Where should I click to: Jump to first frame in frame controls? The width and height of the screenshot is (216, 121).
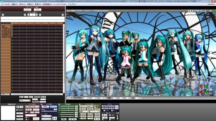(x=3, y=15)
